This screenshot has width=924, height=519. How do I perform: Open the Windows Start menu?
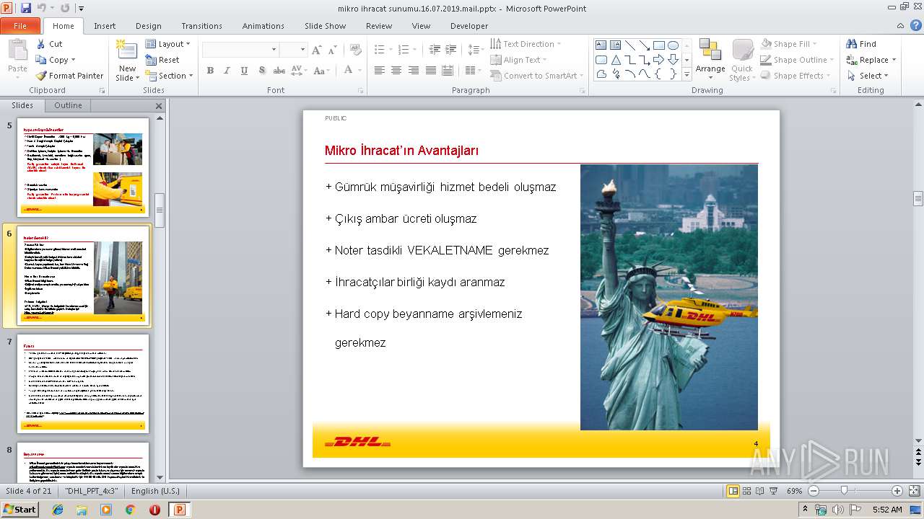tap(20, 509)
